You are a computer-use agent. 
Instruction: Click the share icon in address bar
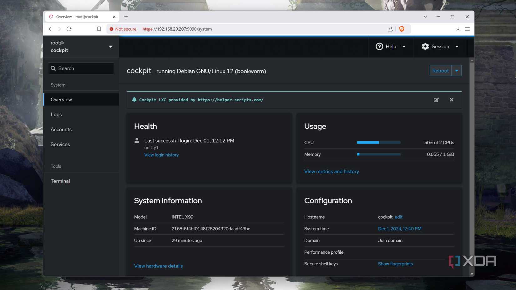390,29
